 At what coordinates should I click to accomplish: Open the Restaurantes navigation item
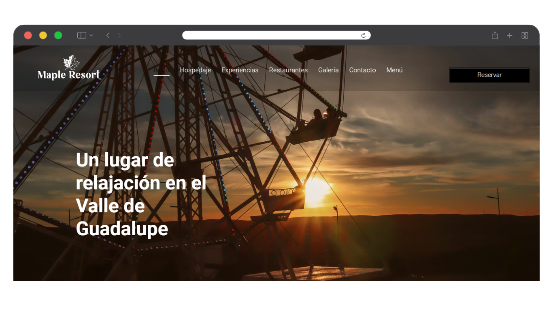point(288,70)
